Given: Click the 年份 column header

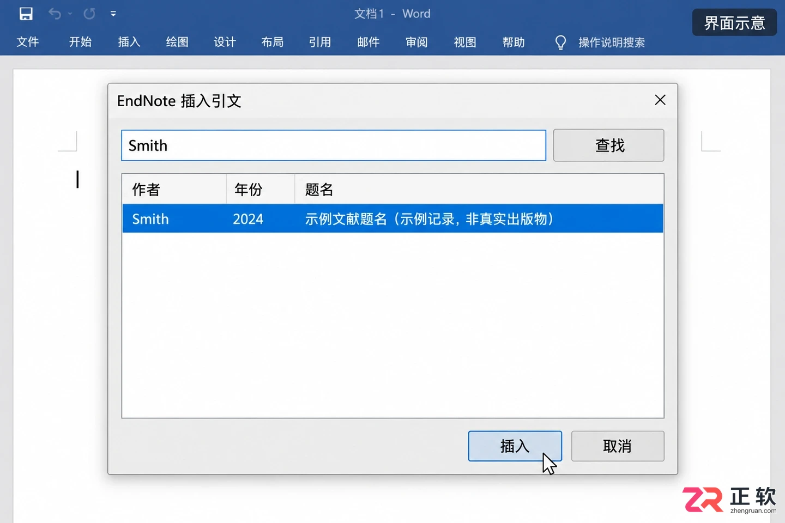Looking at the screenshot, I should click(x=261, y=190).
